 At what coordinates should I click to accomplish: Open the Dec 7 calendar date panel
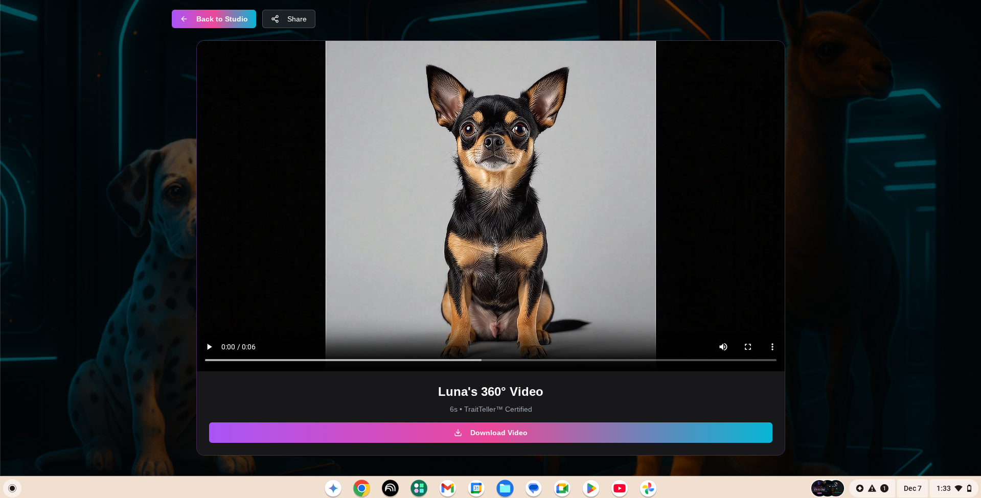coord(912,488)
